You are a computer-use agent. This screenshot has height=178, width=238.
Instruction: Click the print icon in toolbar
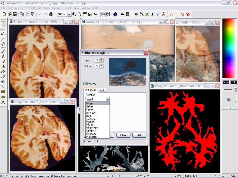51,14
